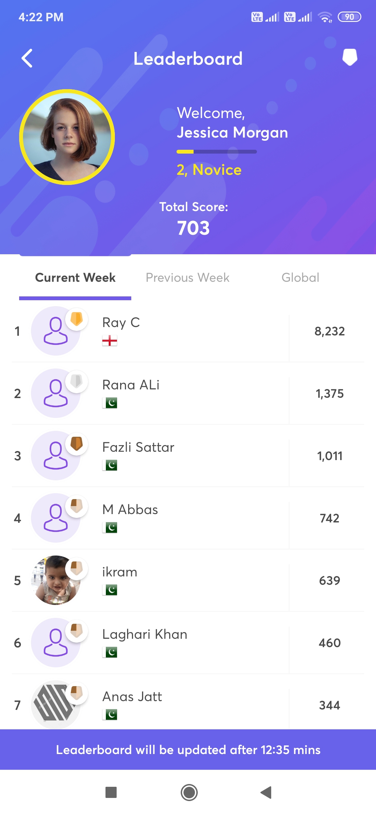The image size is (376, 815).
Task: Tap the leaderboard update timer banner
Action: click(x=188, y=750)
